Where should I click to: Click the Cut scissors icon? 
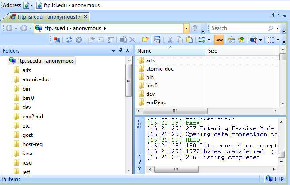pyautogui.click(x=170, y=40)
